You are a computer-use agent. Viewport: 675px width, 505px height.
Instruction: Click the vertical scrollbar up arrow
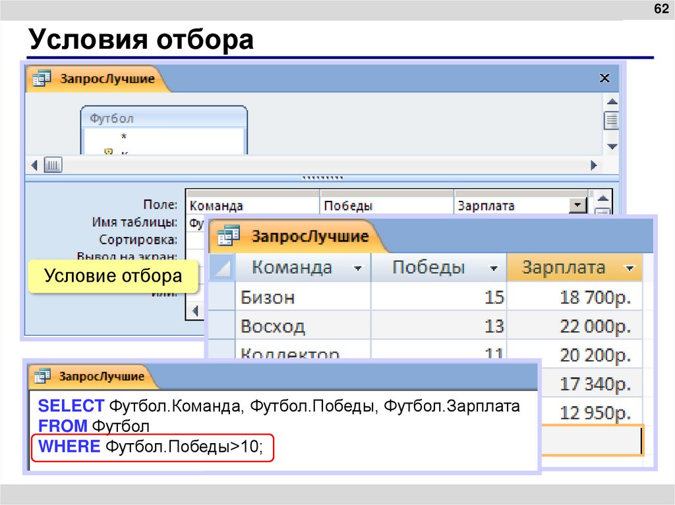(611, 101)
